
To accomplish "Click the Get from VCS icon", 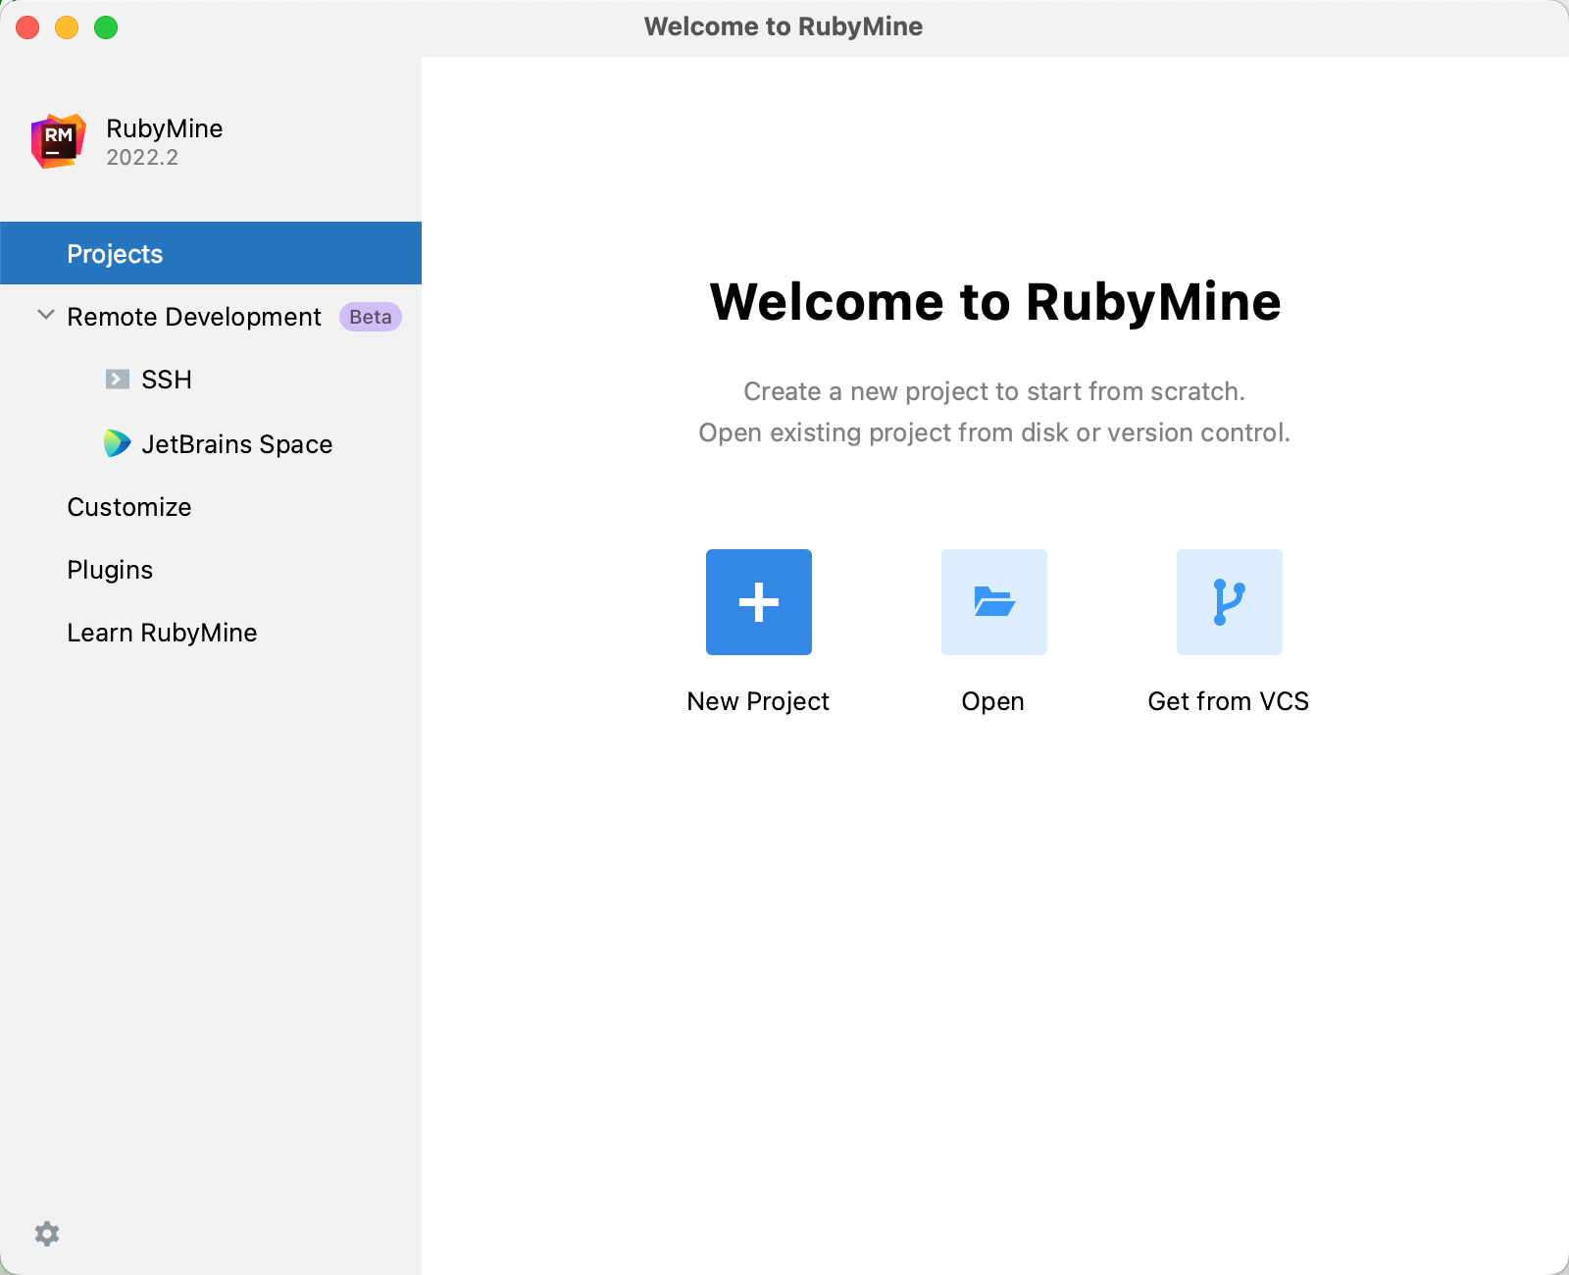I will point(1229,602).
